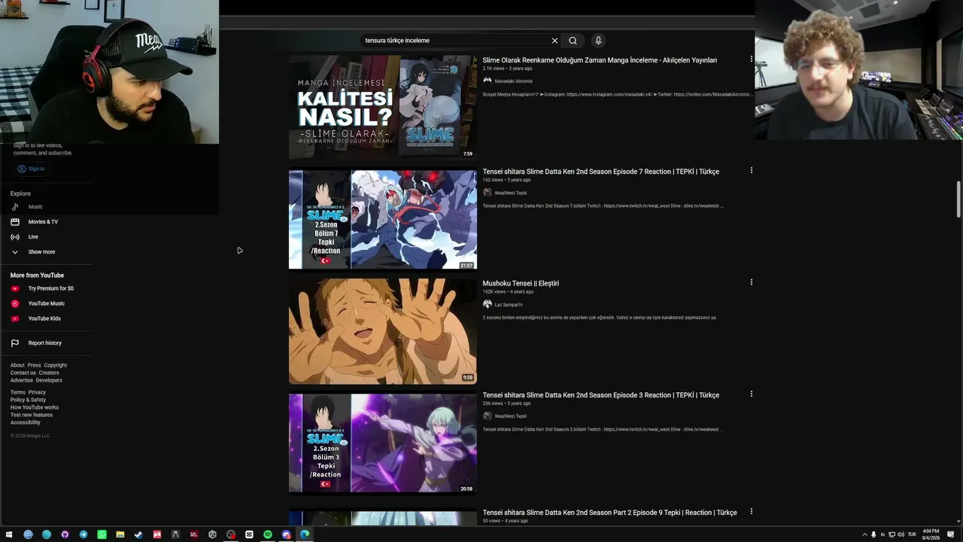Open Report history page
Viewport: 963px width, 542px height.
45,343
